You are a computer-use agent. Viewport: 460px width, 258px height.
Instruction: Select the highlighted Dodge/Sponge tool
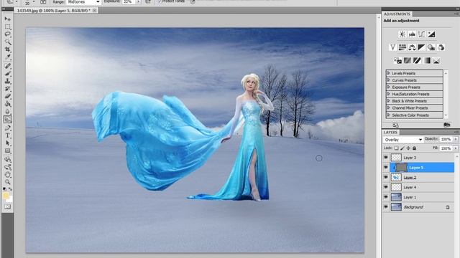click(x=8, y=119)
